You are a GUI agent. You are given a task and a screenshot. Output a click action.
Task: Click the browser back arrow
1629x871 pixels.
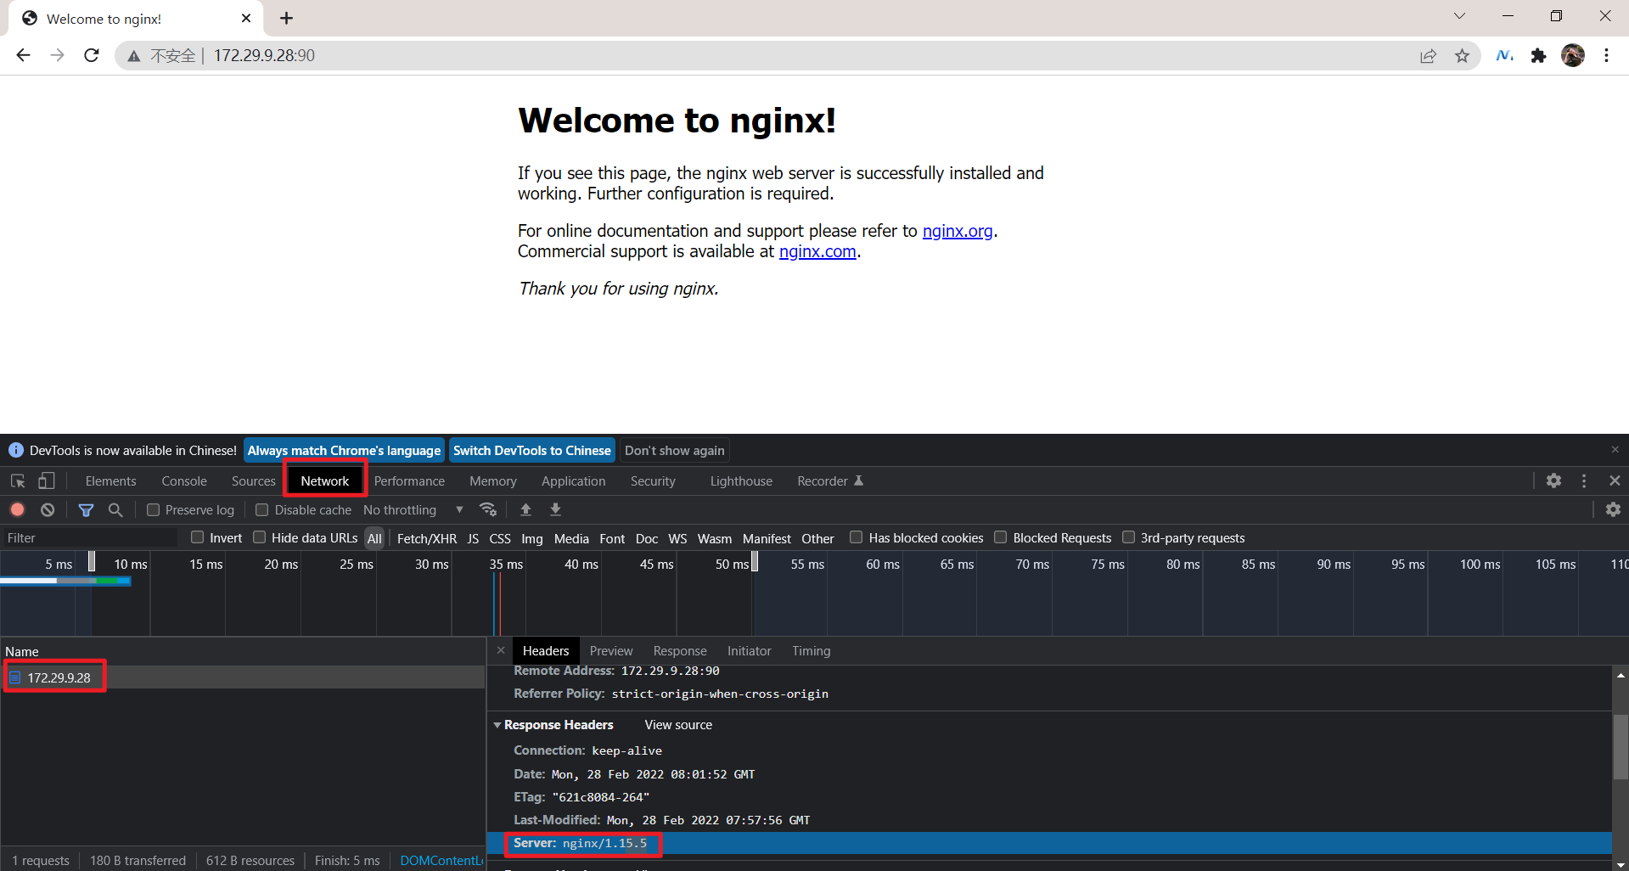[x=23, y=55]
